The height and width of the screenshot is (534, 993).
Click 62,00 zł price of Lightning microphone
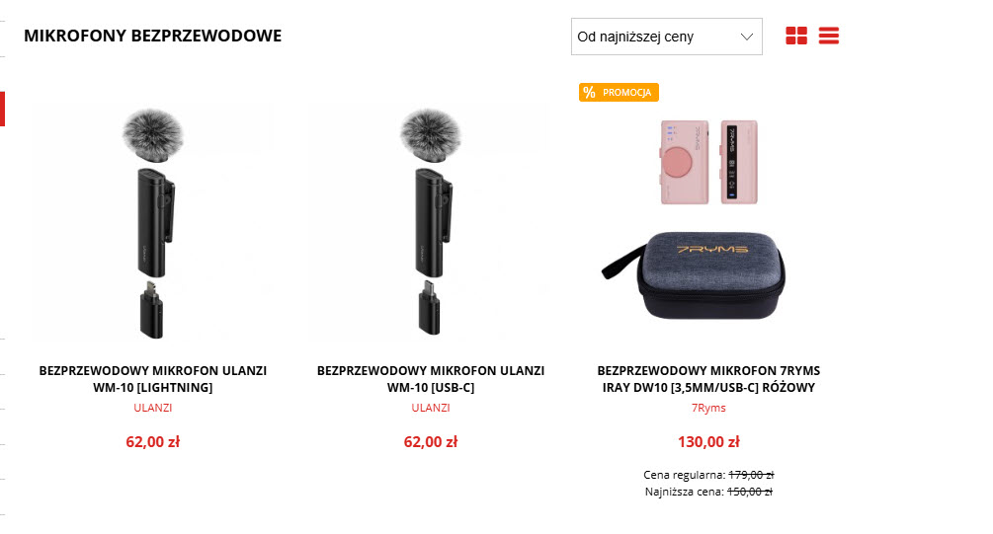(x=152, y=441)
